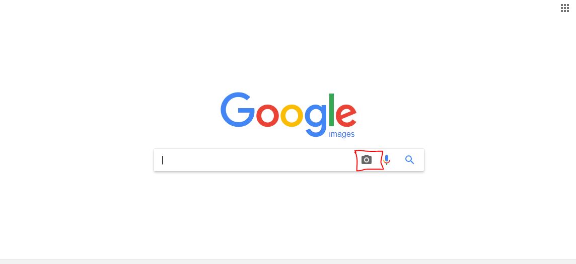Viewport: 576px width, 264px height.
Task: Click the yellow o in the Google logo
Action: pyautogui.click(x=292, y=115)
